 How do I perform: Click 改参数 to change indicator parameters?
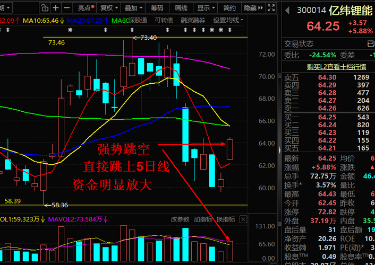180,219
